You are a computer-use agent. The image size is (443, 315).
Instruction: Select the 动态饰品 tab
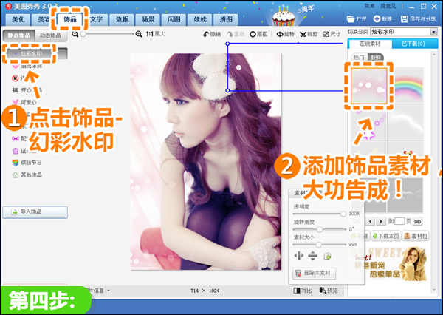point(50,35)
